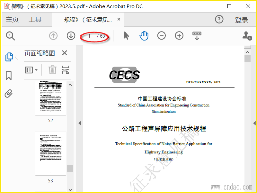This screenshot has height=193, width=257.
Task: Click the 登录 sign-in button
Action: pyautogui.click(x=242, y=20)
